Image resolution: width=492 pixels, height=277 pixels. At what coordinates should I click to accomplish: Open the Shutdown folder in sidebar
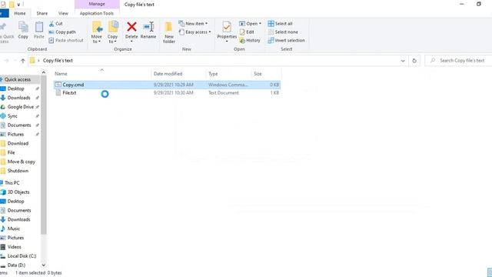pyautogui.click(x=18, y=171)
